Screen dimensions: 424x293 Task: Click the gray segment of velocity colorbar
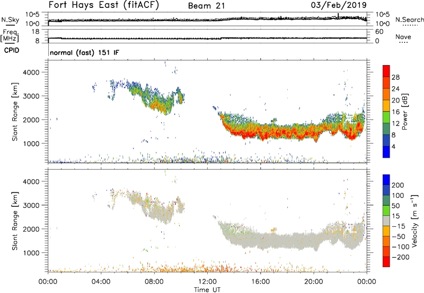point(386,221)
